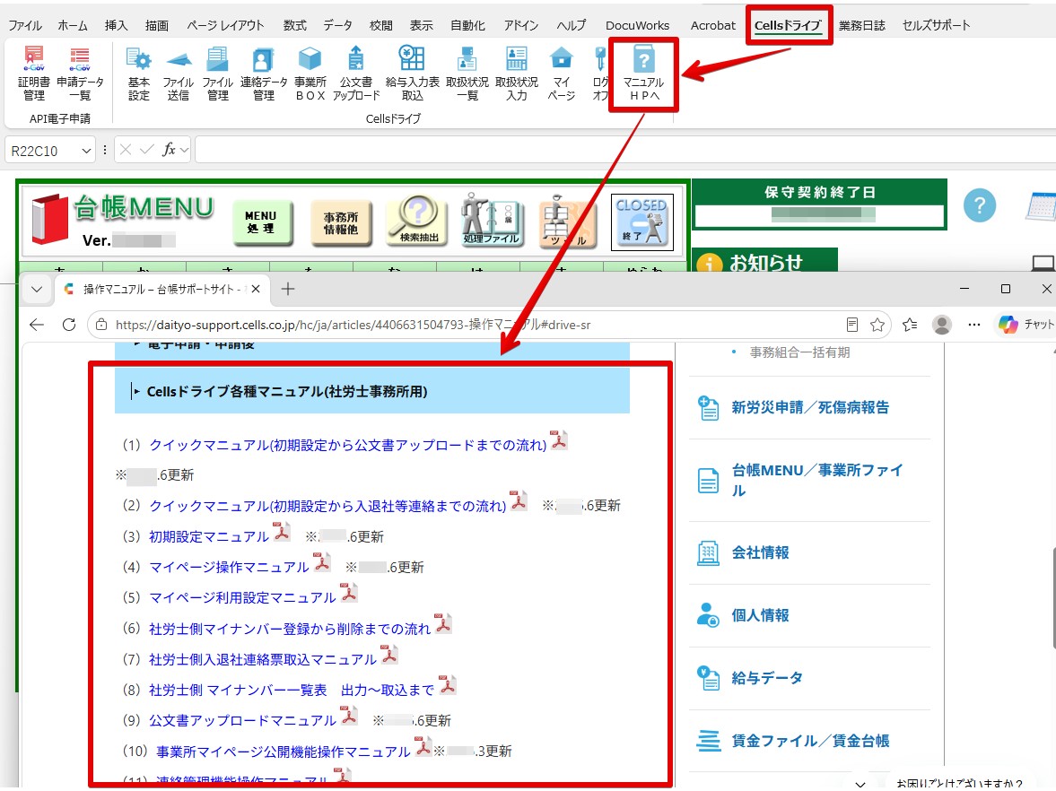Screen dimensions: 1056x791
Task: Click the 検索抽出 magnifier icon
Action: pos(418,219)
